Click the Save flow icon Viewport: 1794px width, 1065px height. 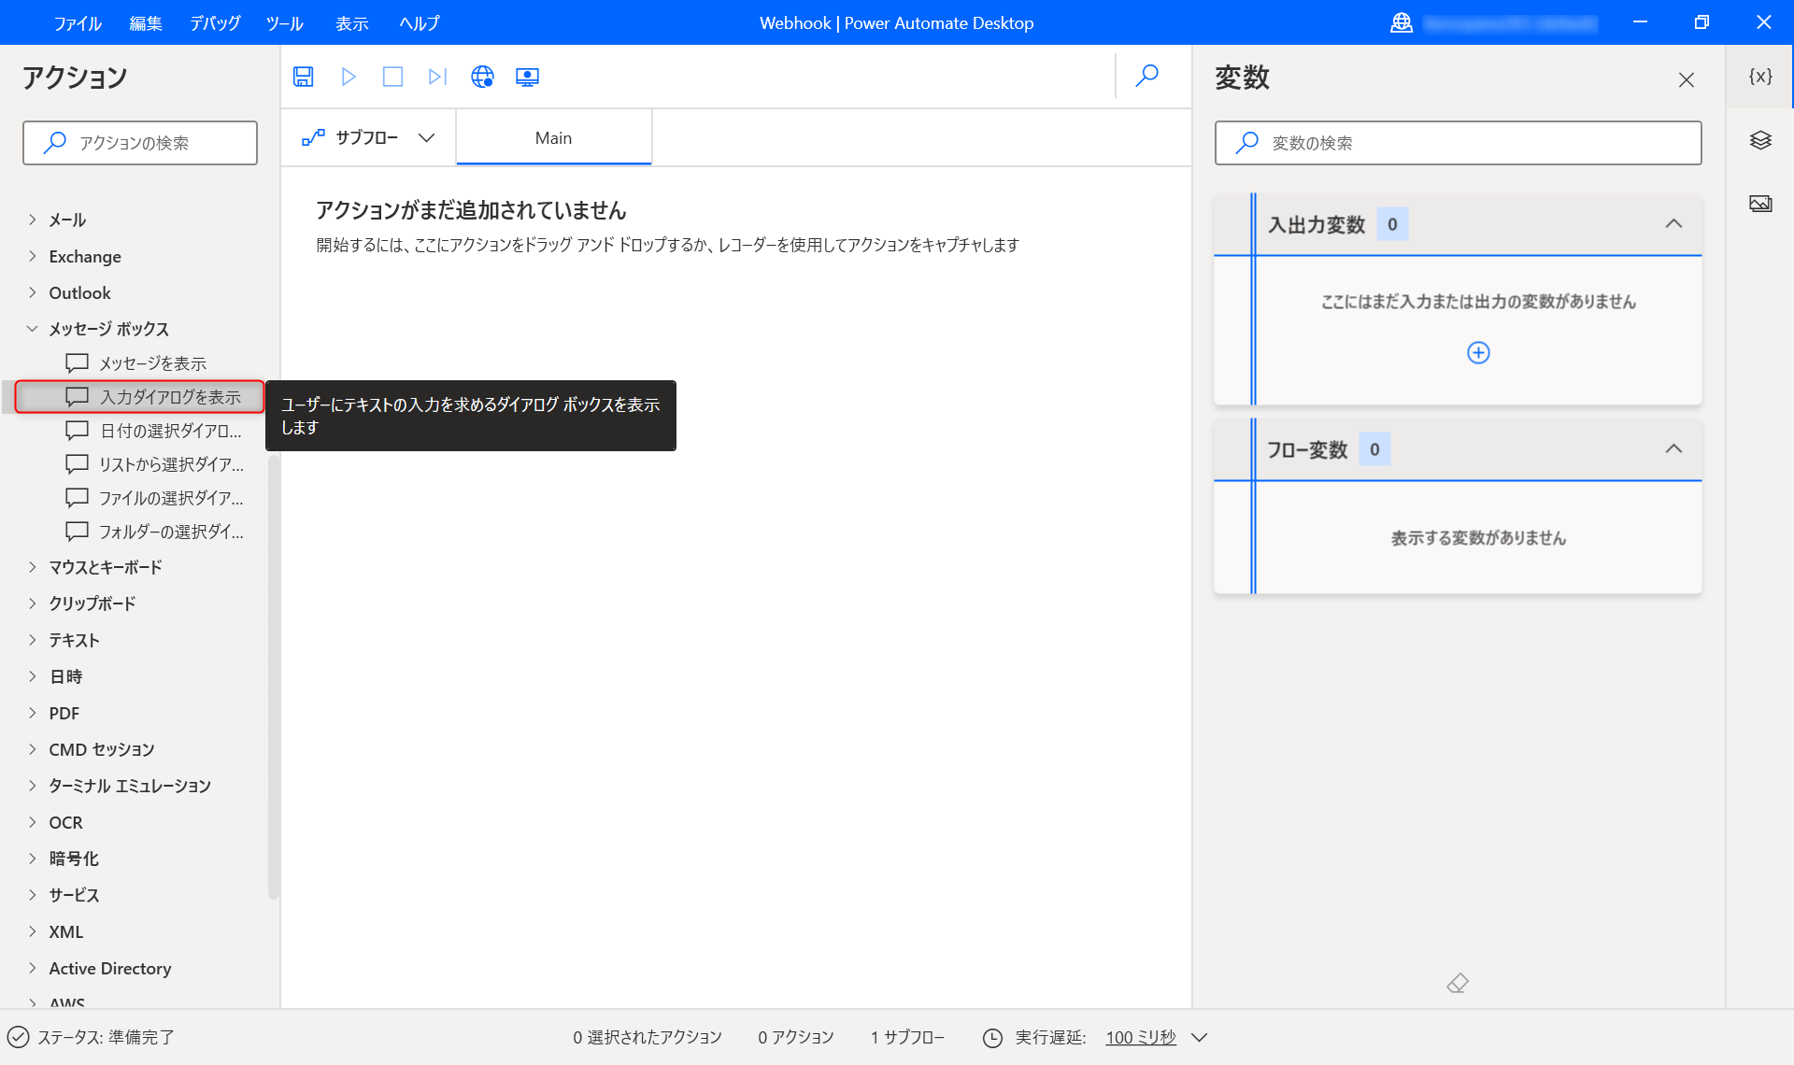(303, 77)
